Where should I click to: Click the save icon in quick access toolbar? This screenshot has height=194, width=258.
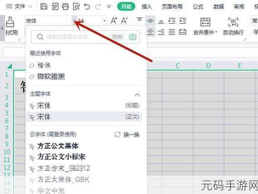pos(44,6)
